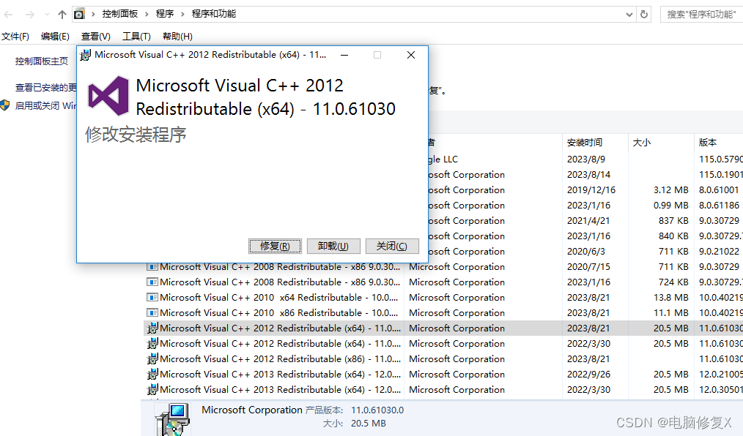
Task: Go to 控制面板主页 in sidebar
Action: pos(42,61)
